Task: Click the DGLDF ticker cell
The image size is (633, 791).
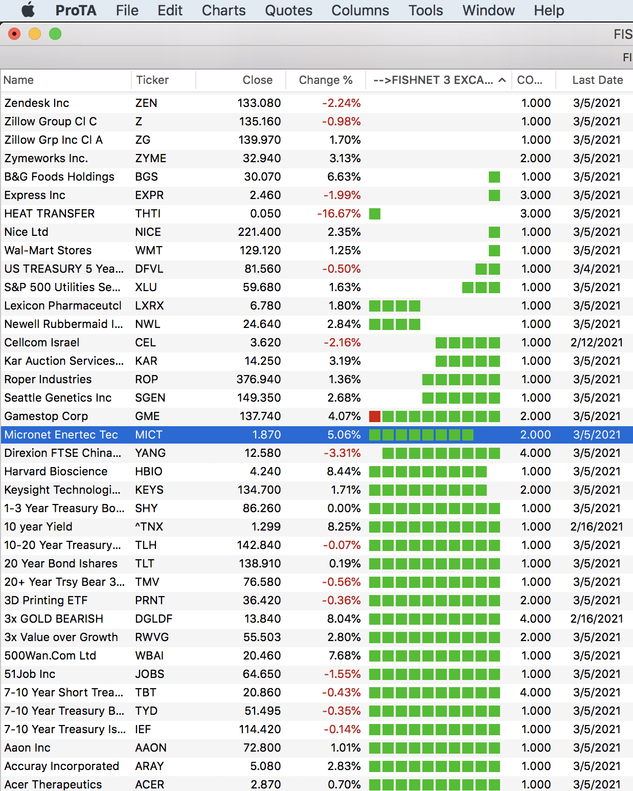Action: pyautogui.click(x=153, y=619)
